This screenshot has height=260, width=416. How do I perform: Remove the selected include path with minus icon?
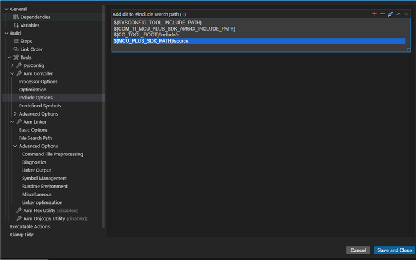click(382, 14)
